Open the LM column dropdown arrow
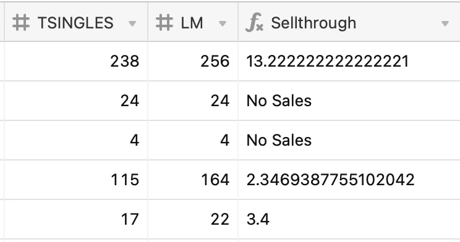Viewport: 460px width, 242px height. click(223, 23)
